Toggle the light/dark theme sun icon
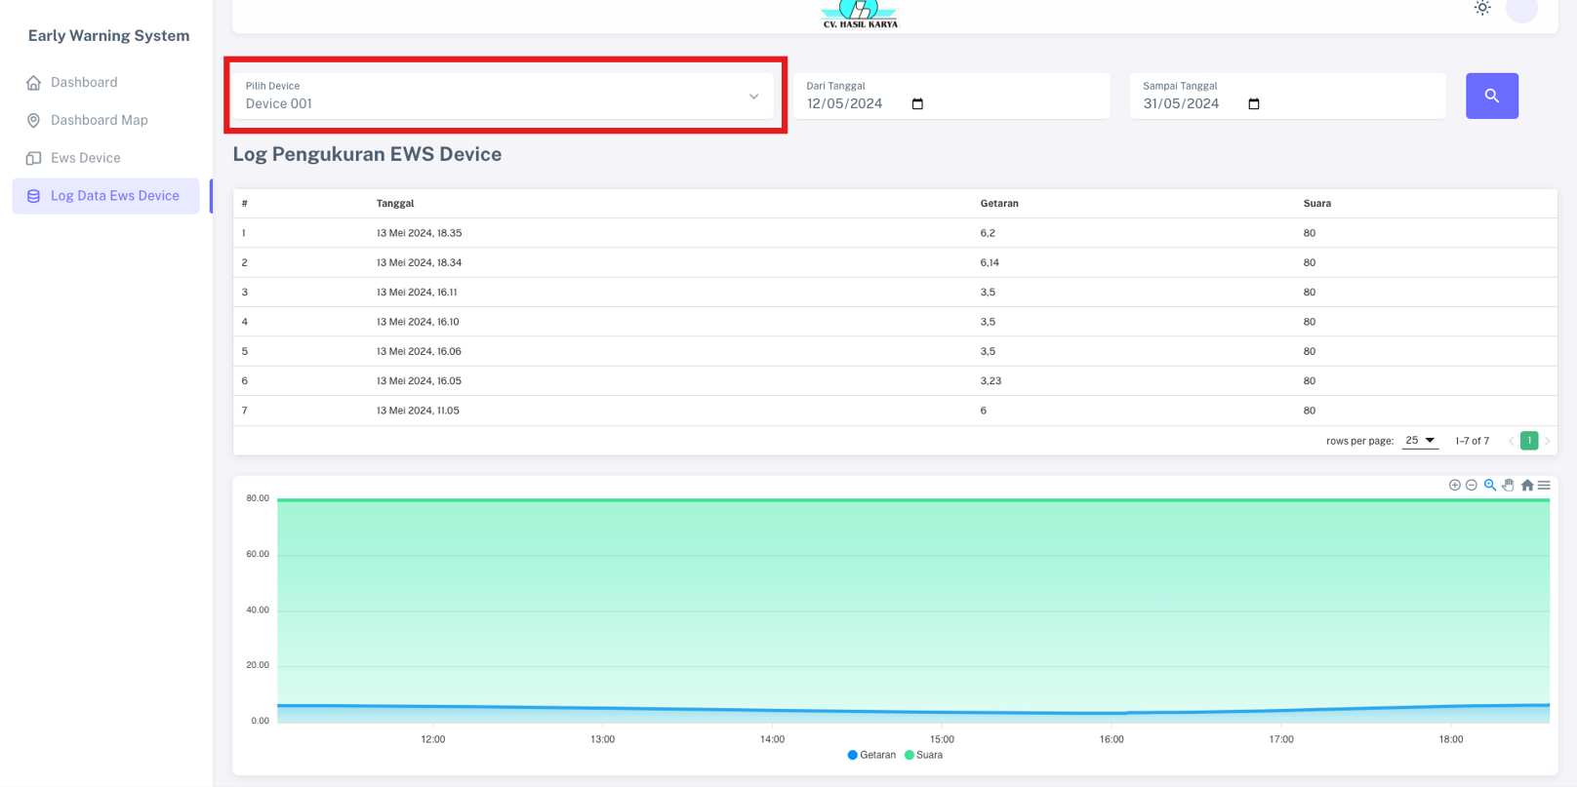1577x787 pixels. point(1481,9)
